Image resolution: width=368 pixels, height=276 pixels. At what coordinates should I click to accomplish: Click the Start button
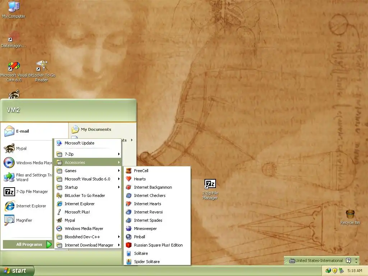17,271
